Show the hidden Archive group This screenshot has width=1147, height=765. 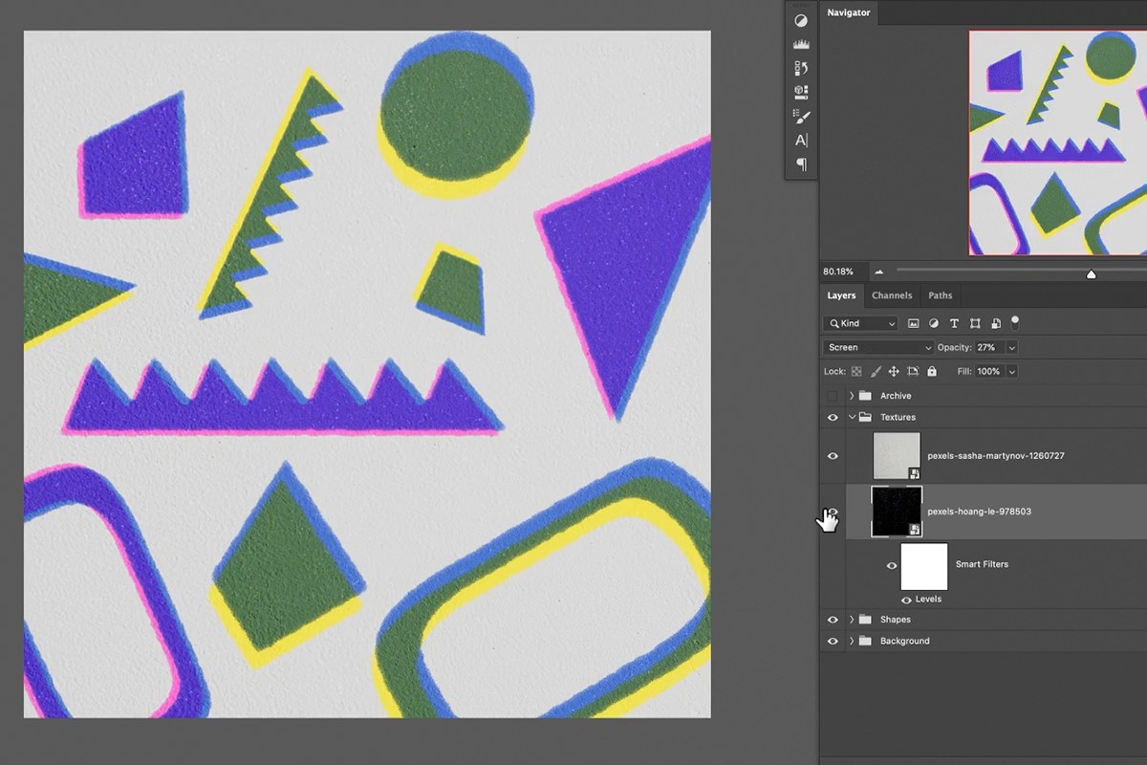coord(833,396)
